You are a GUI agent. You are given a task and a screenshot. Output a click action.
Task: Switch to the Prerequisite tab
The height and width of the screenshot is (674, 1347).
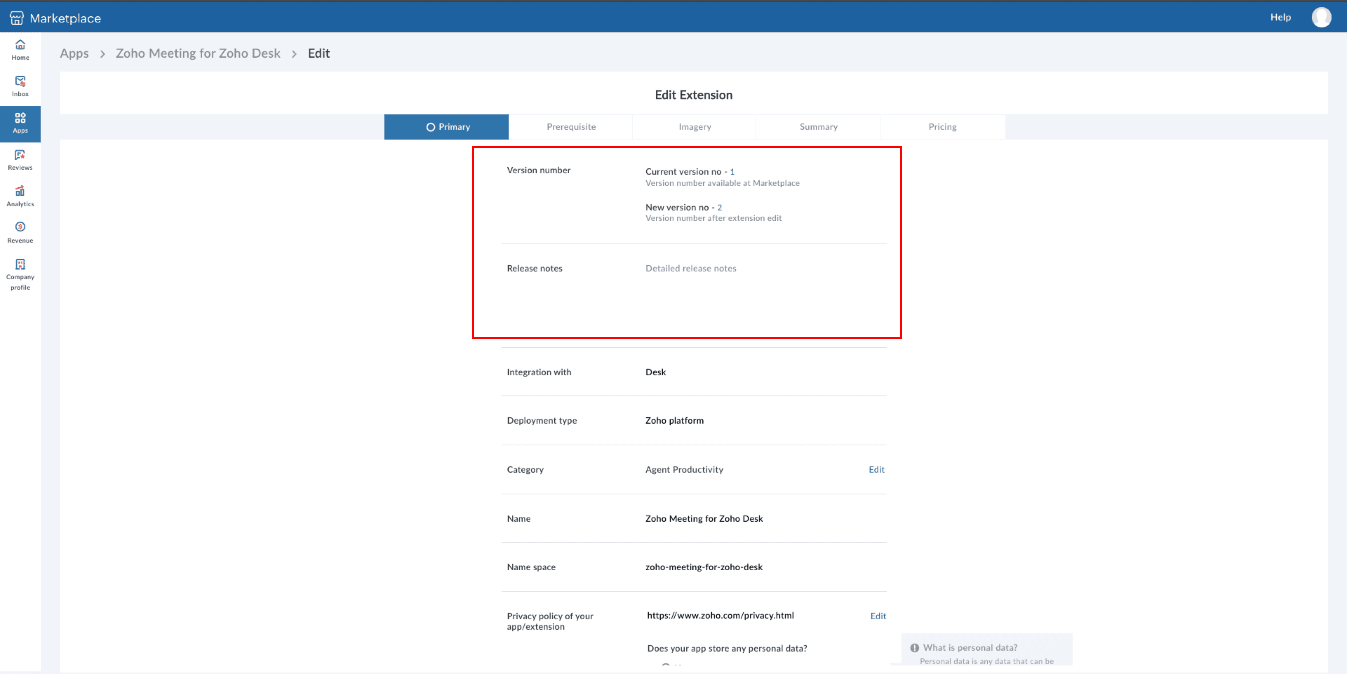point(570,127)
